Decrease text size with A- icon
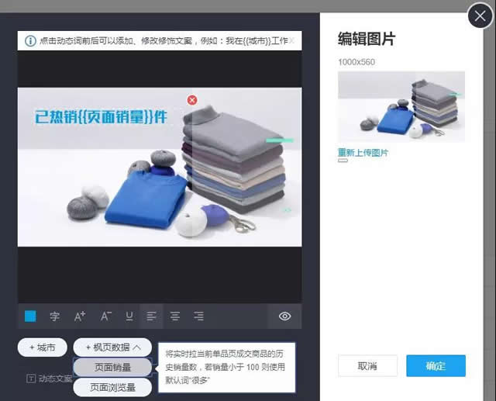Screen dimensions: 496x401 tap(105, 316)
